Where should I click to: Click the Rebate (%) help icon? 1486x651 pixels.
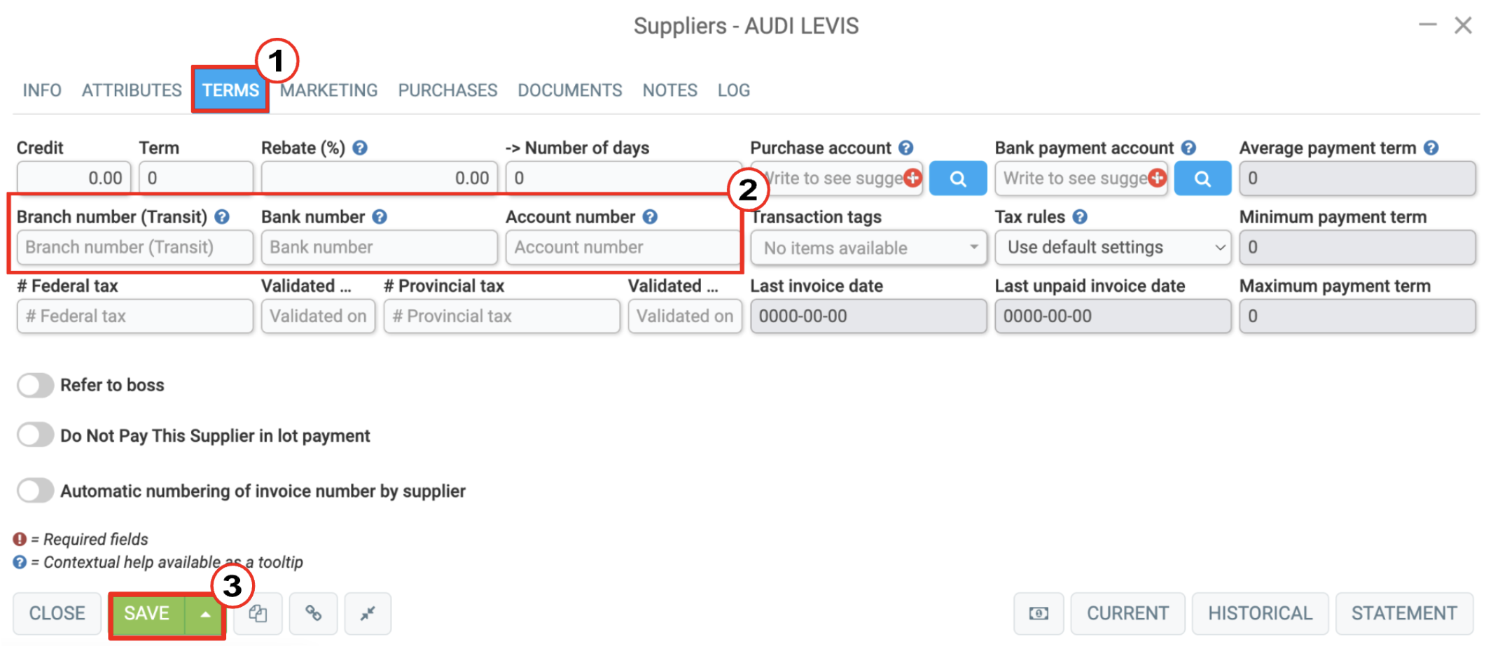click(360, 148)
